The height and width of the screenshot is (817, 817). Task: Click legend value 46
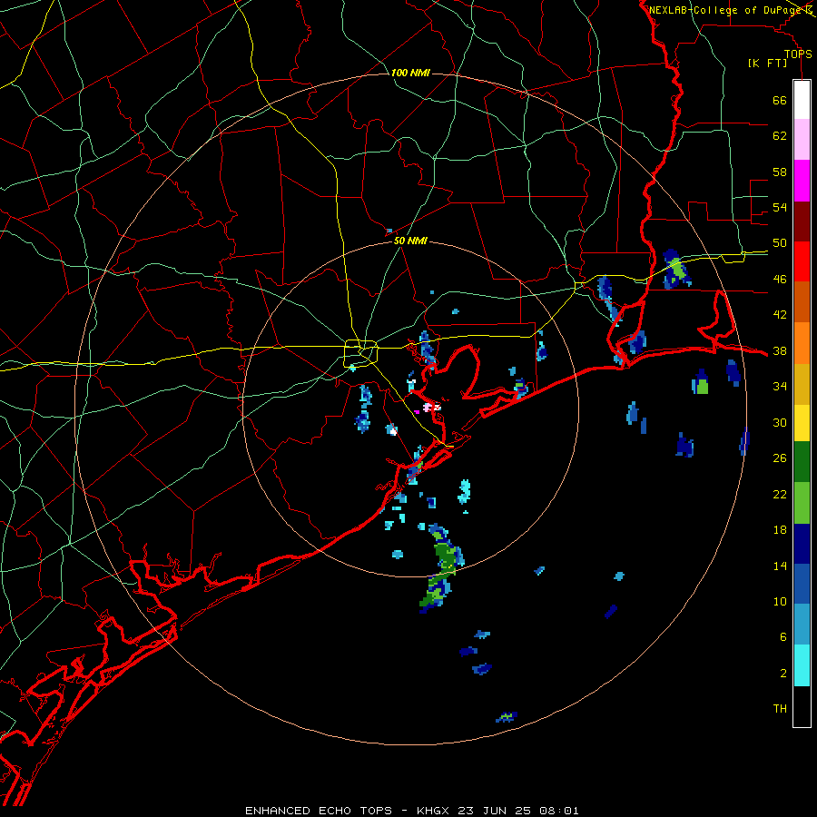pyautogui.click(x=780, y=280)
